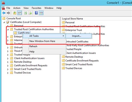Open the Action menu

click(x=17, y=8)
